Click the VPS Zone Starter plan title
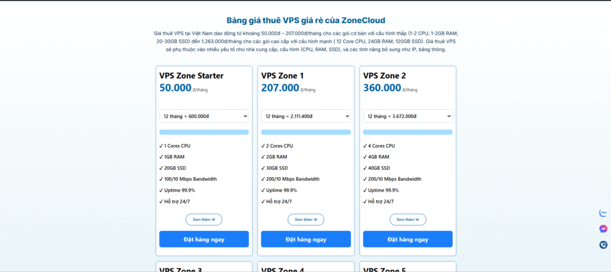Screen dimensions: 611x272 pyautogui.click(x=192, y=76)
